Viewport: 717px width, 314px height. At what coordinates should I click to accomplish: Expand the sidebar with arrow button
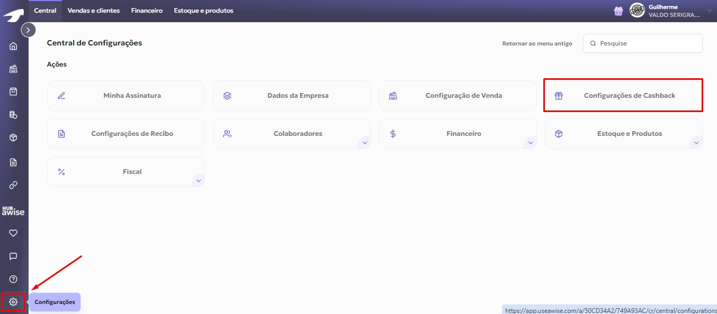[x=28, y=30]
